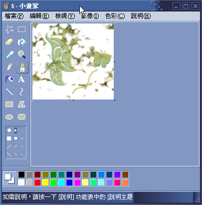This screenshot has width=202, height=205.
Task: Click the status bar resize grip
Action: 197,199
